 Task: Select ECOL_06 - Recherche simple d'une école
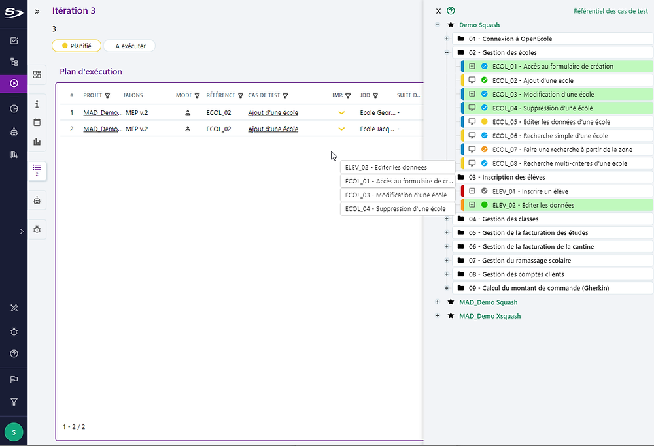coord(557,136)
